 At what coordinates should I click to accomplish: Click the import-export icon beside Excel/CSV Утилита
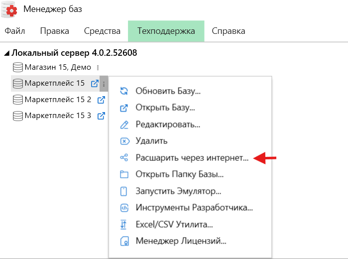(x=123, y=224)
